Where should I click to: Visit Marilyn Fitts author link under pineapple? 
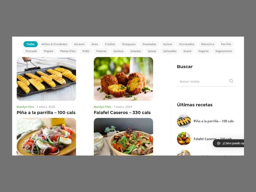coord(25,107)
